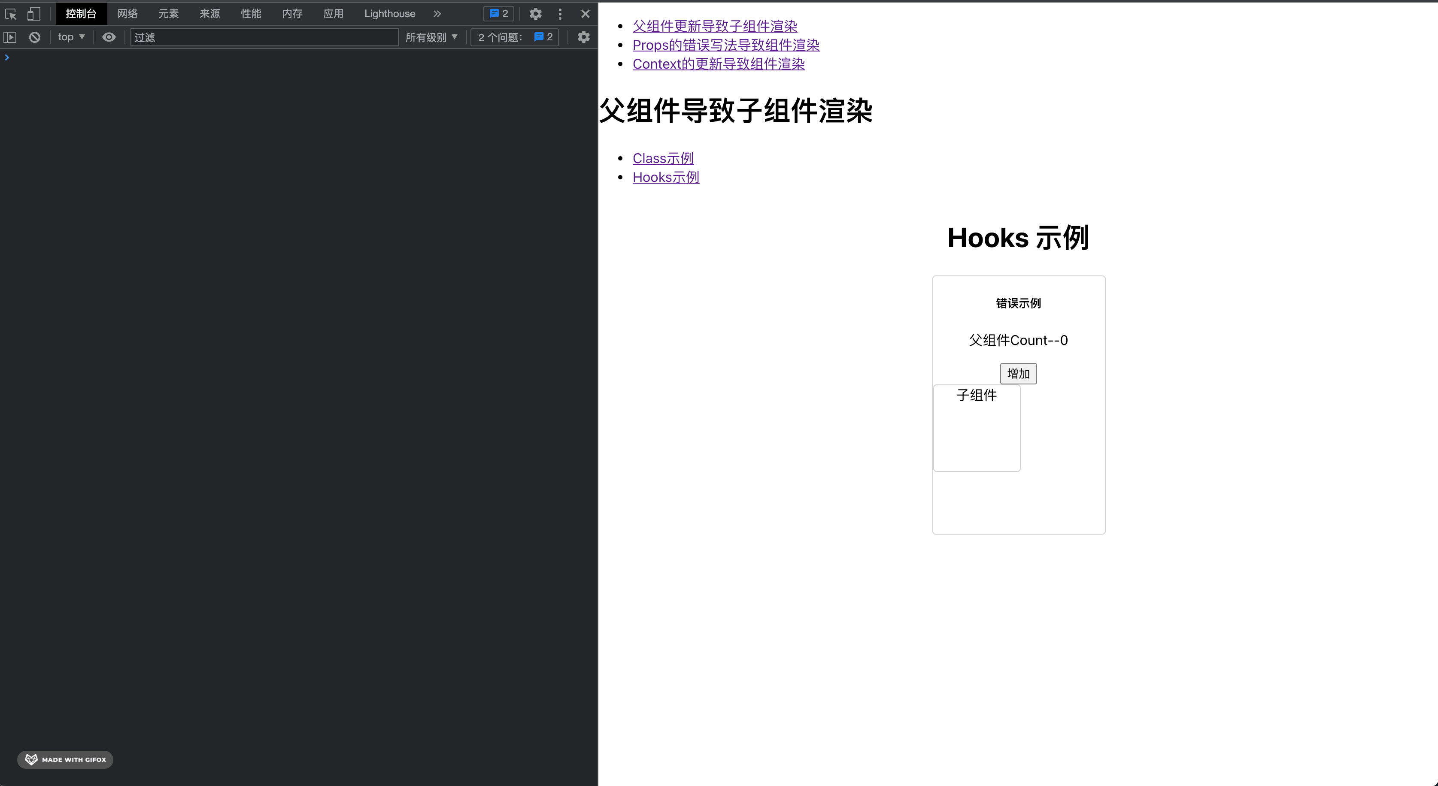Open DevTools settings gear icon

point(535,14)
